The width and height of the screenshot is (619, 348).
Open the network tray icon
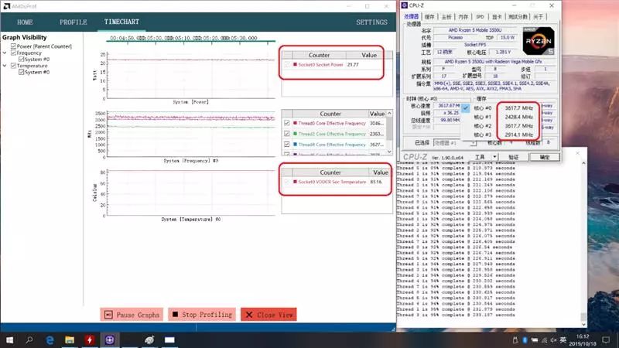coord(545,340)
